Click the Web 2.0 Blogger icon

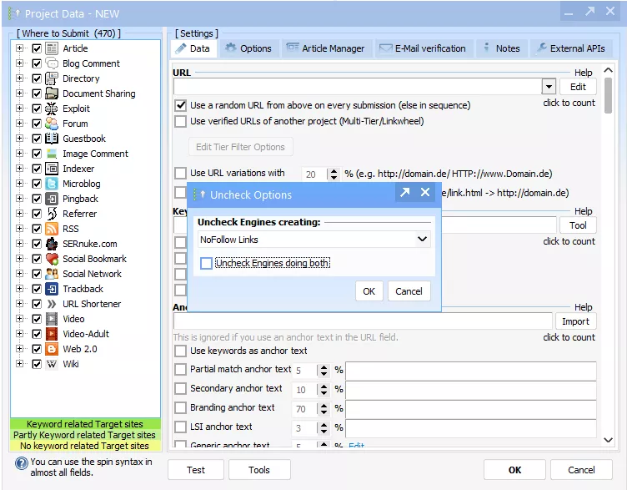(52, 349)
